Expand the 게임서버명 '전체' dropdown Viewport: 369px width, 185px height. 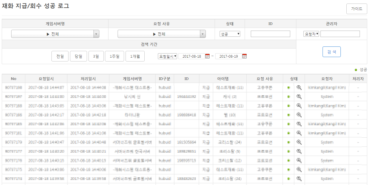click(x=55, y=34)
